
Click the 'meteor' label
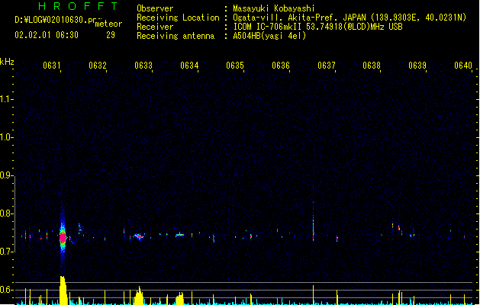click(x=108, y=24)
